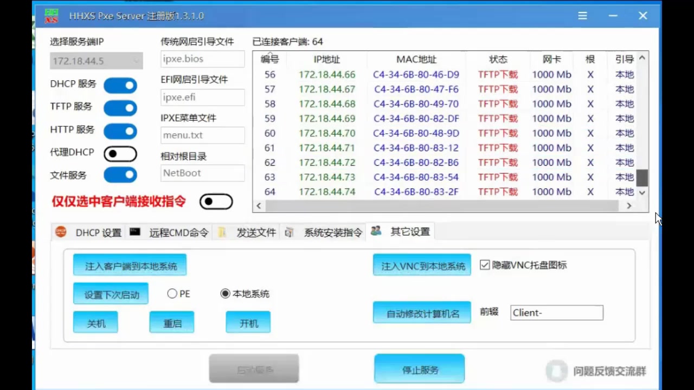Click client list scroll up arrow
Screen dimensions: 694x390
(x=642, y=58)
